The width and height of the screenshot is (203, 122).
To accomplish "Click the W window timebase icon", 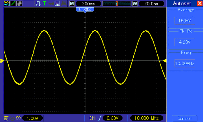I will (135, 3).
